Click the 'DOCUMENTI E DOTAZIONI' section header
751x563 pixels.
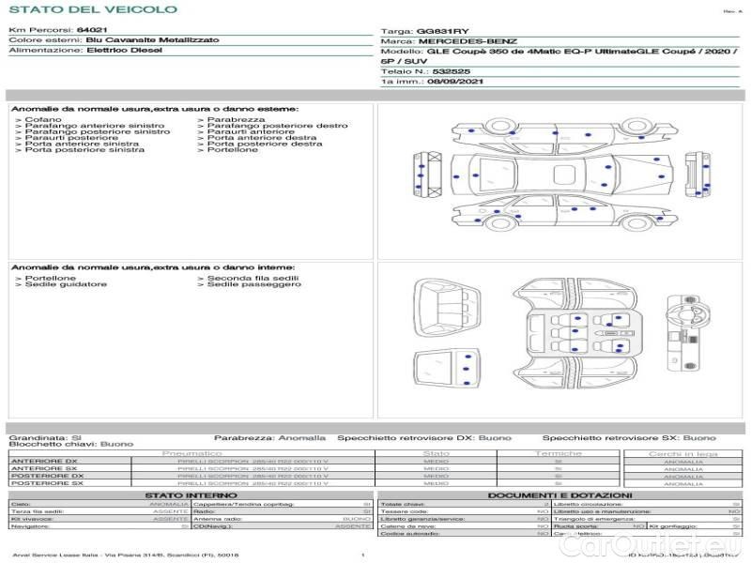point(559,495)
